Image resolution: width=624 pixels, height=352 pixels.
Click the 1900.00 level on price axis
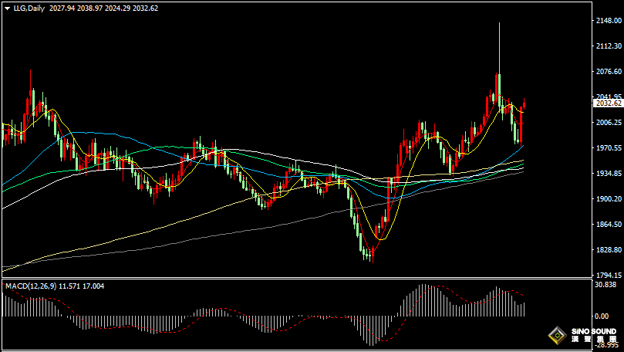(x=608, y=199)
